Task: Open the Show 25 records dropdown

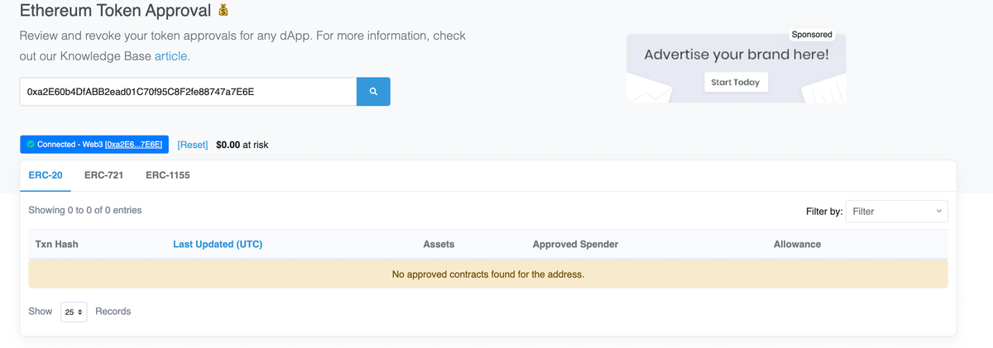Action: coord(74,312)
